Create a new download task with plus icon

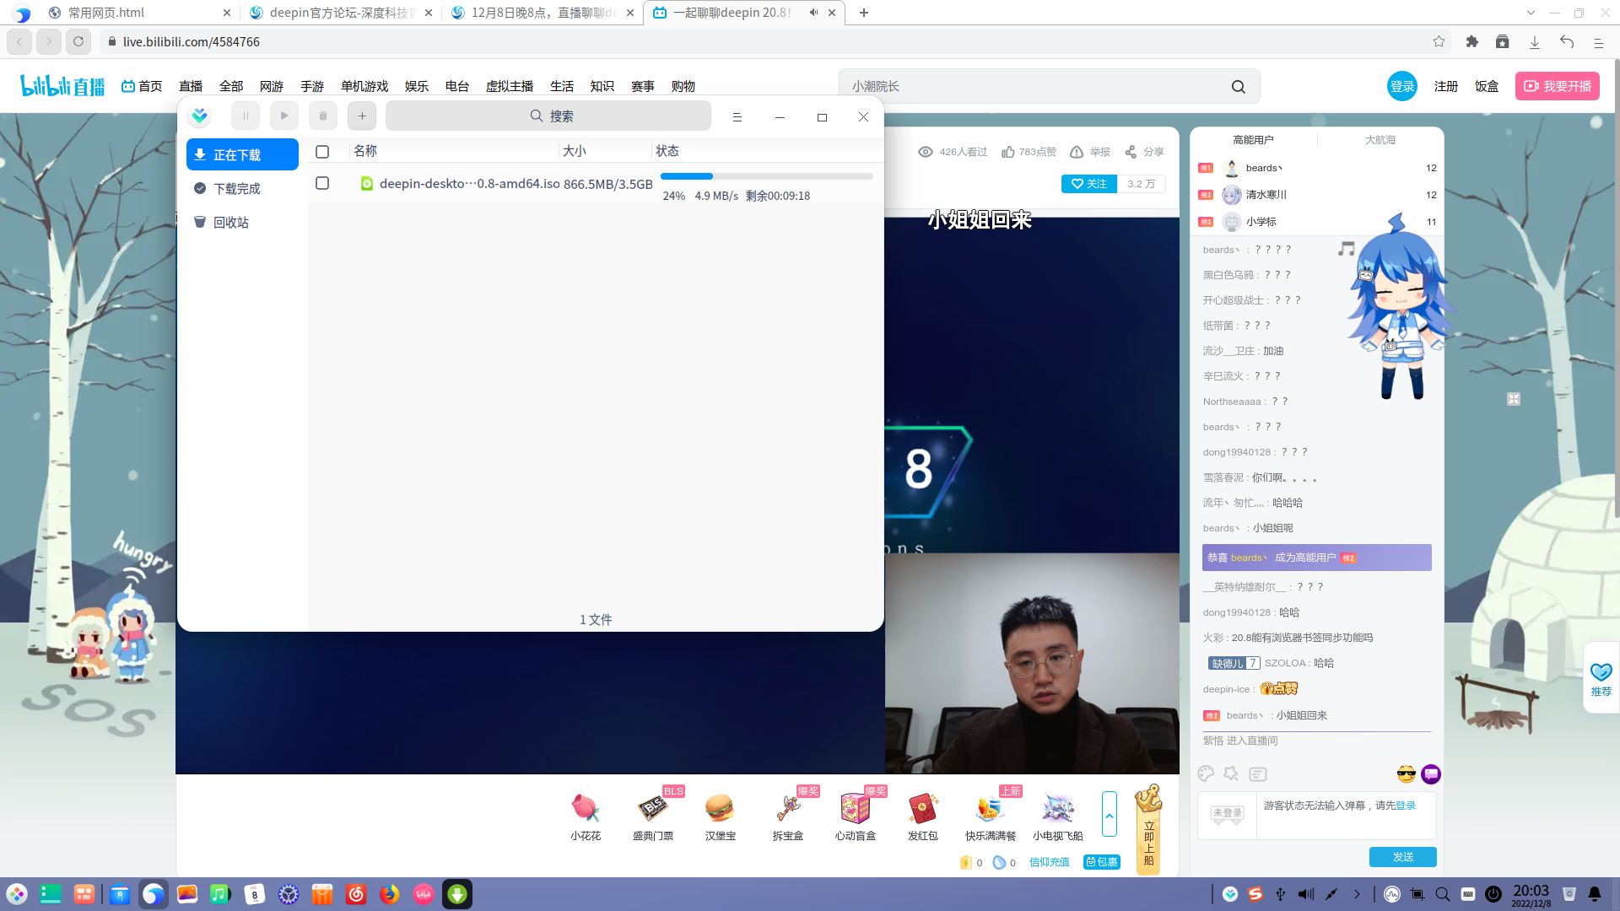click(362, 116)
